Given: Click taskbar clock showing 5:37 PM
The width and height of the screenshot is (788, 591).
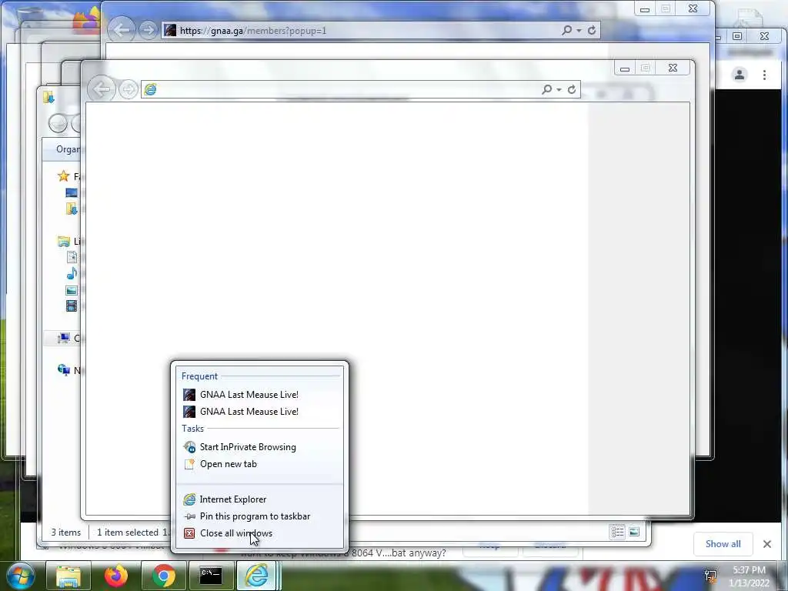Looking at the screenshot, I should (750, 576).
